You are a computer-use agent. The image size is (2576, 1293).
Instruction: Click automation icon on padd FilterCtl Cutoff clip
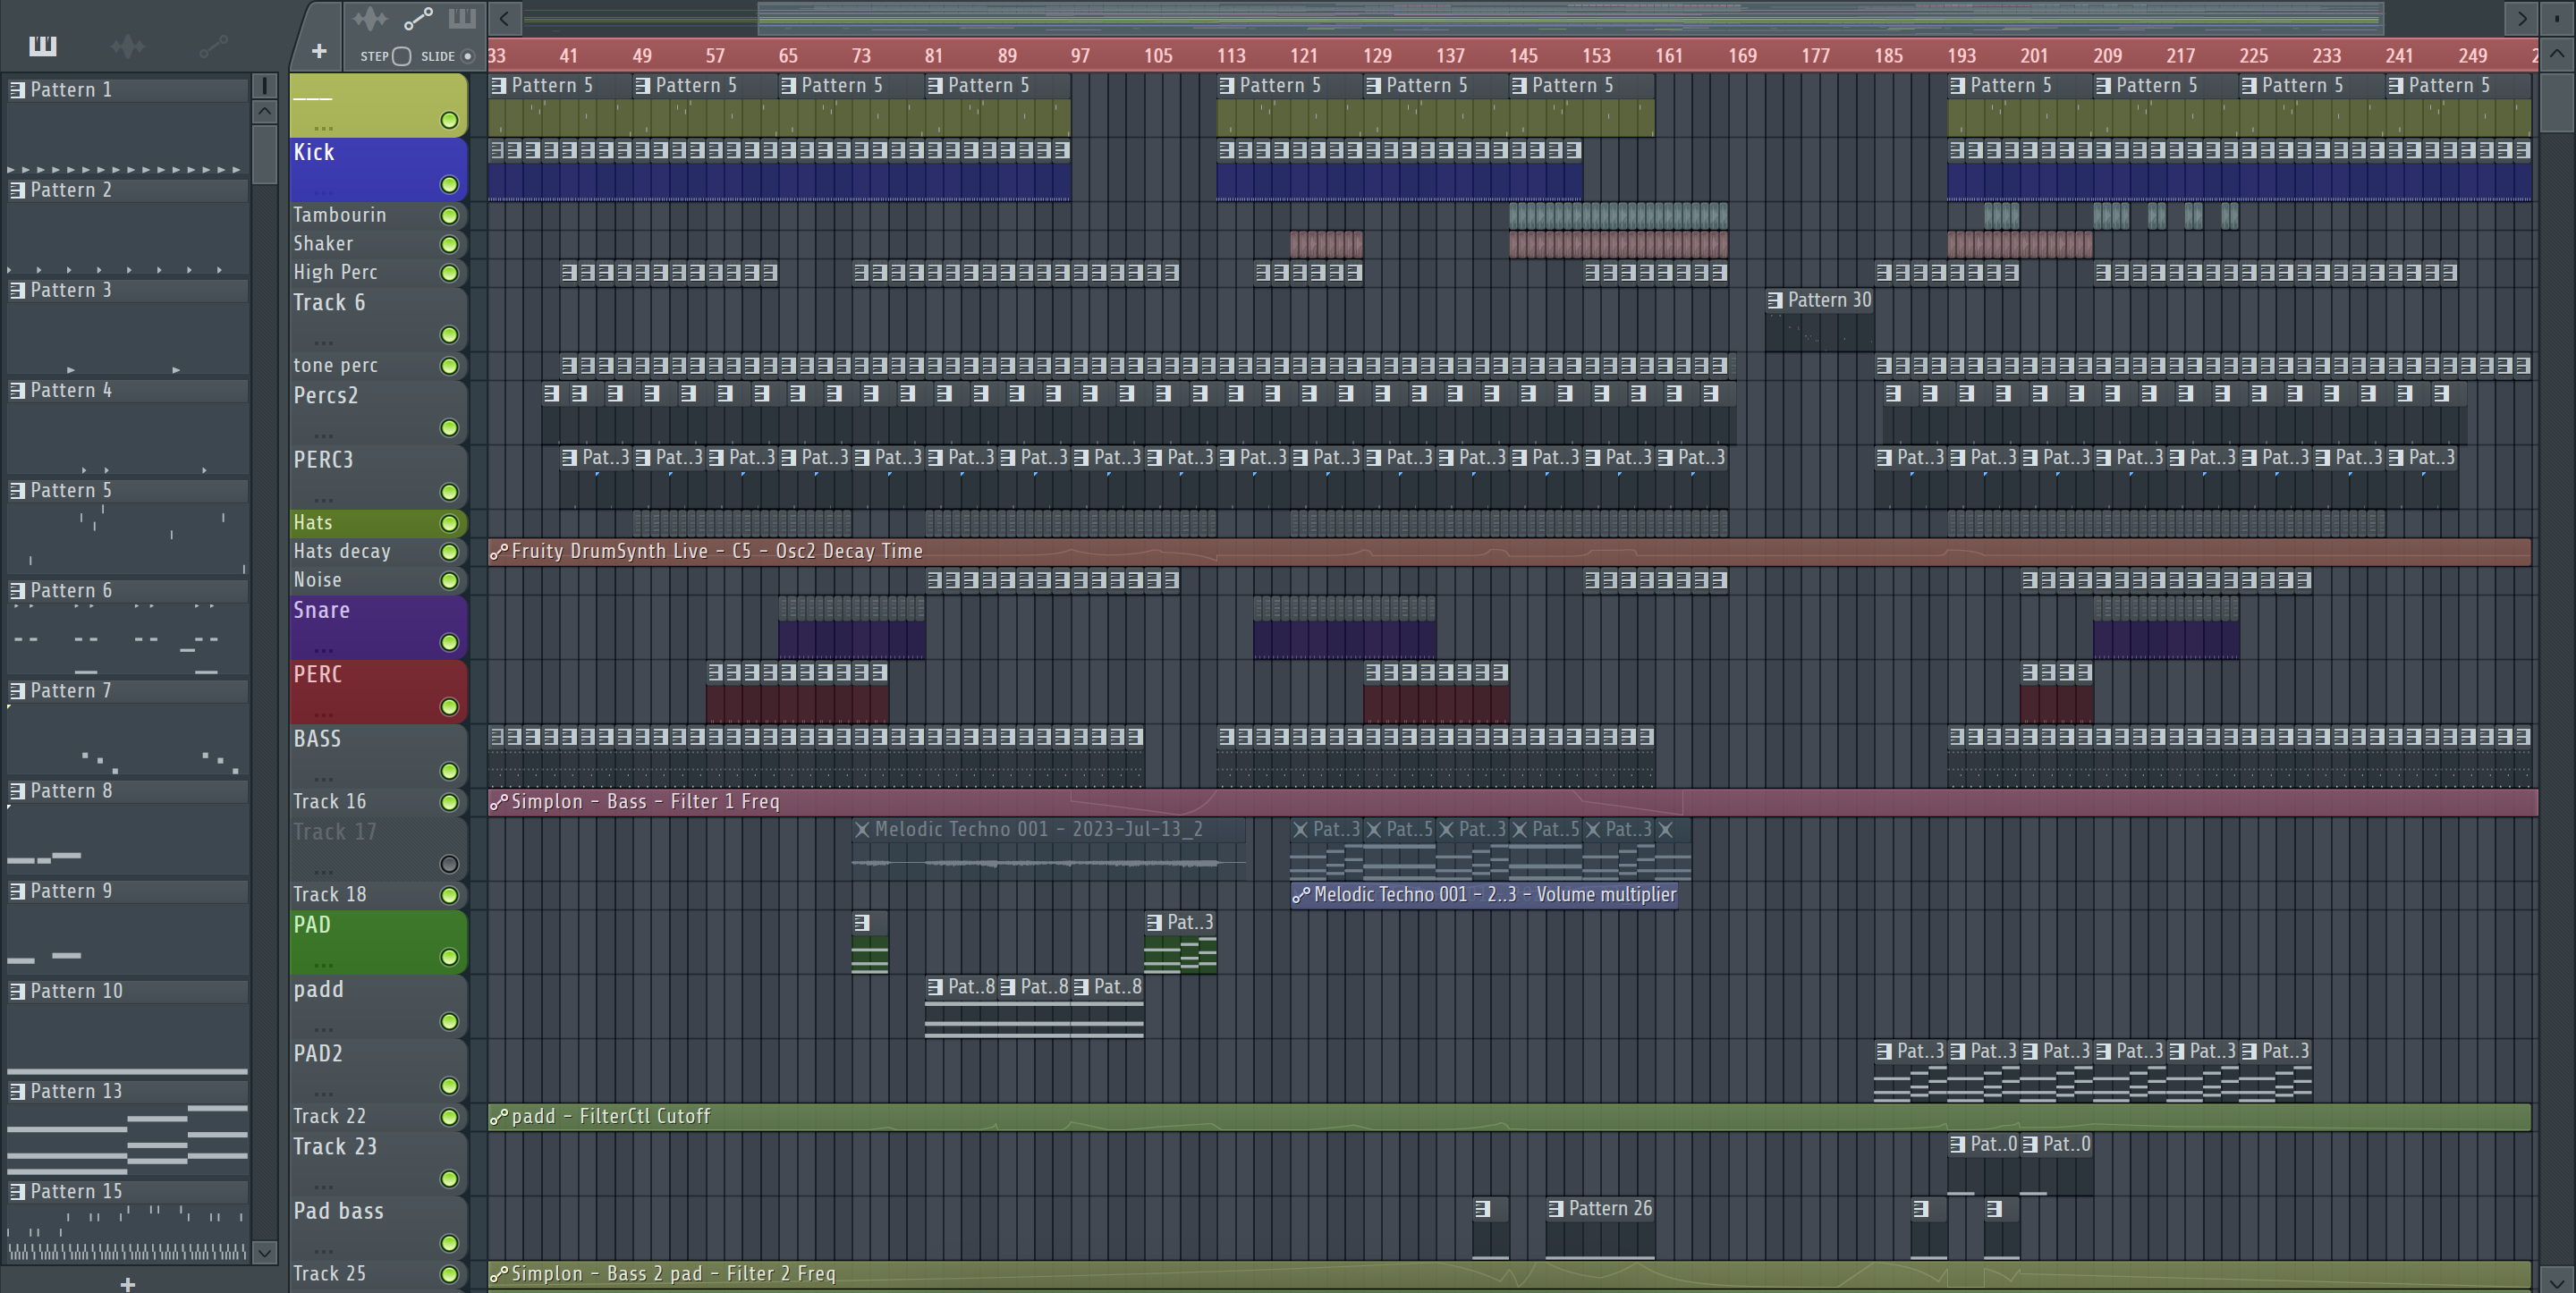coord(499,1117)
